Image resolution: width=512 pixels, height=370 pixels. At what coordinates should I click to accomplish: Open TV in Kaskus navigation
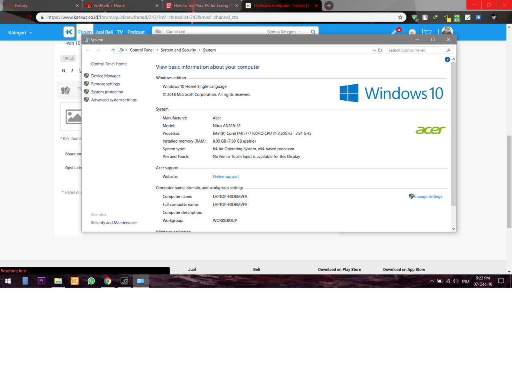tap(120, 32)
